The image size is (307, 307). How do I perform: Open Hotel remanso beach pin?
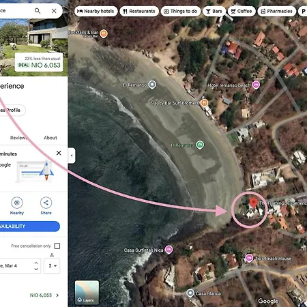tap(256, 85)
